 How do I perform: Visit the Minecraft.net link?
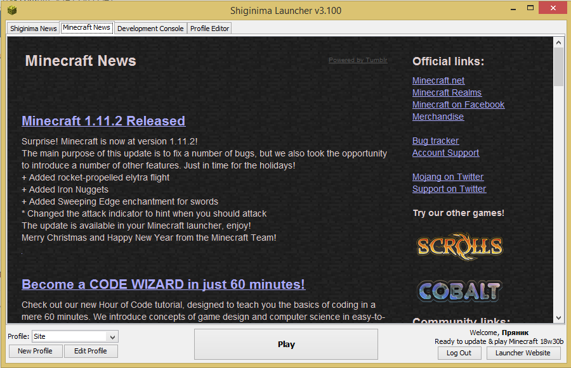(438, 80)
